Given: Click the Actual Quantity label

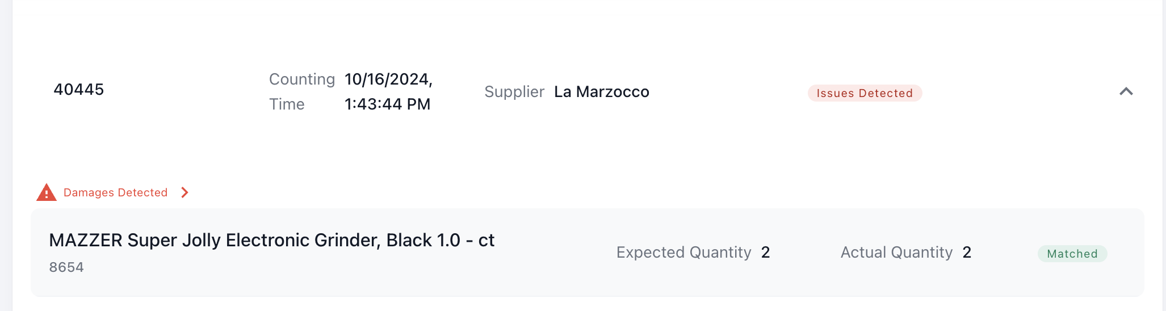Looking at the screenshot, I should (896, 253).
